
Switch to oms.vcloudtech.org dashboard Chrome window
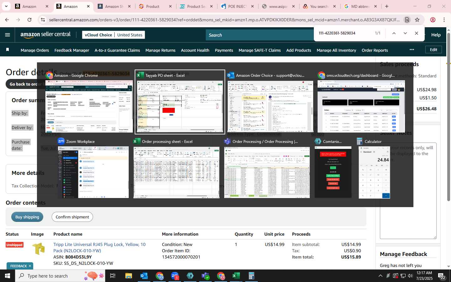[x=361, y=102]
